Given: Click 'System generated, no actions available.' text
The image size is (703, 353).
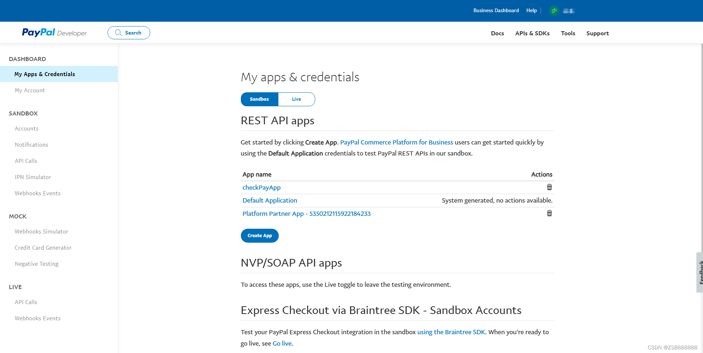Looking at the screenshot, I should click(497, 200).
